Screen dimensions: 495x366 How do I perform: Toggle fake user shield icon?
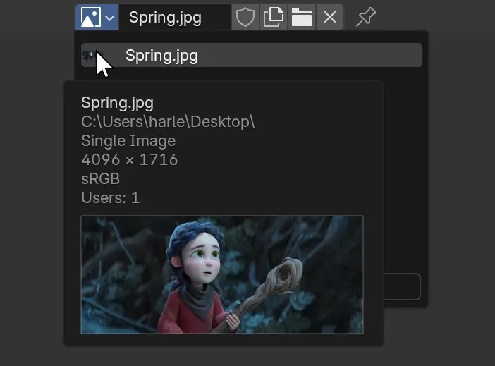point(245,17)
